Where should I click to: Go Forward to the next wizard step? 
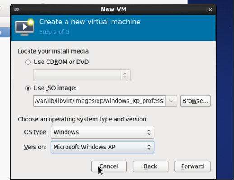192,166
